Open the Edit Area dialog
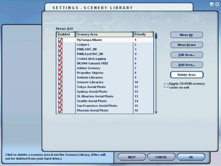This screenshot has height=166, width=221. click(x=186, y=55)
